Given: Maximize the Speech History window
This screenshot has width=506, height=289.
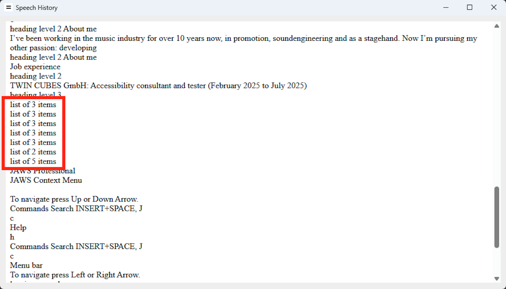Looking at the screenshot, I should (470, 7).
